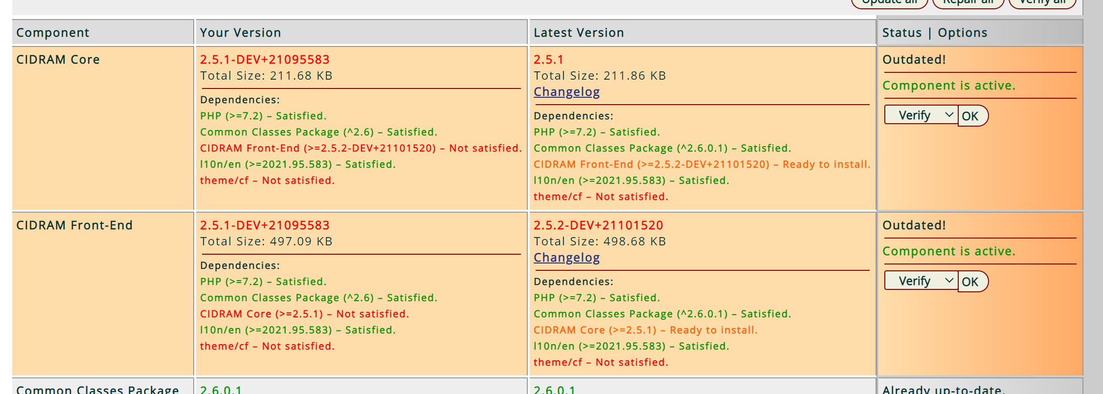The height and width of the screenshot is (394, 1103).
Task: Confirm OK for the CIDRAM Front-End row
Action: [x=972, y=282]
